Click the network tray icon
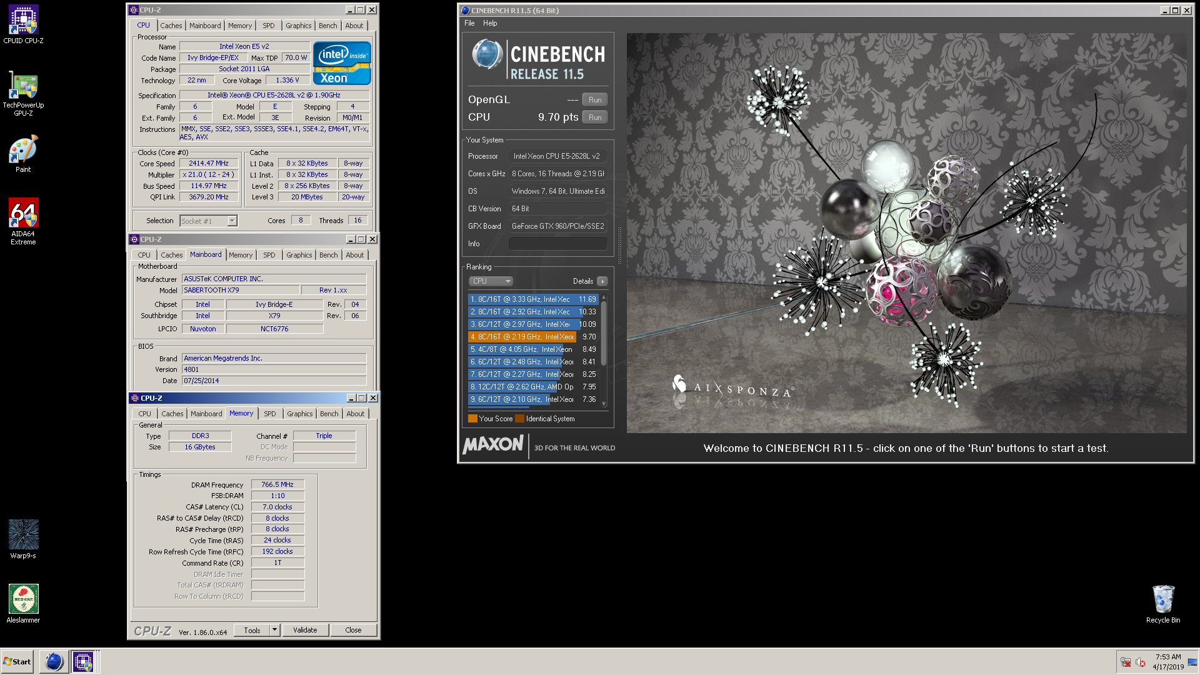The height and width of the screenshot is (675, 1200). pyautogui.click(x=1126, y=662)
